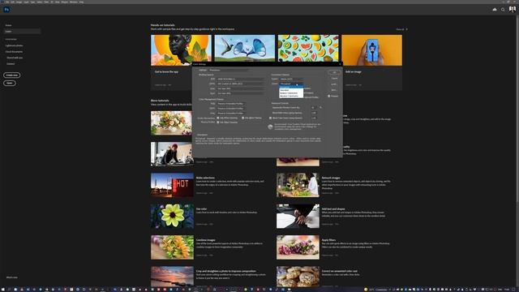This screenshot has width=519, height=292.
Task: Click the Blend RGB Colors gamma field
Action: point(314,113)
